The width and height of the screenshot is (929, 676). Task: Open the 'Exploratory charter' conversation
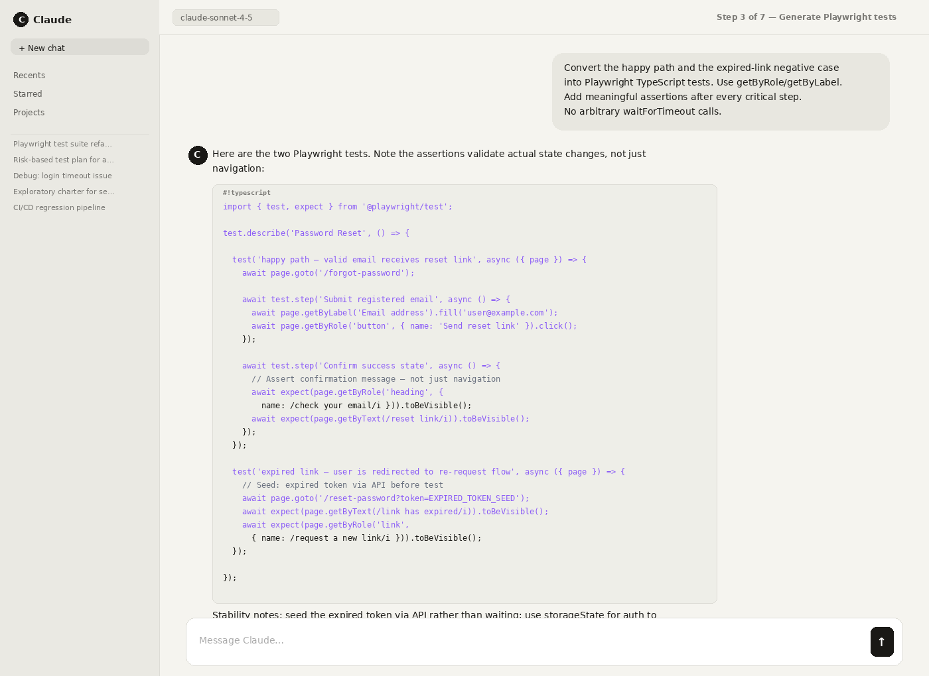63,191
